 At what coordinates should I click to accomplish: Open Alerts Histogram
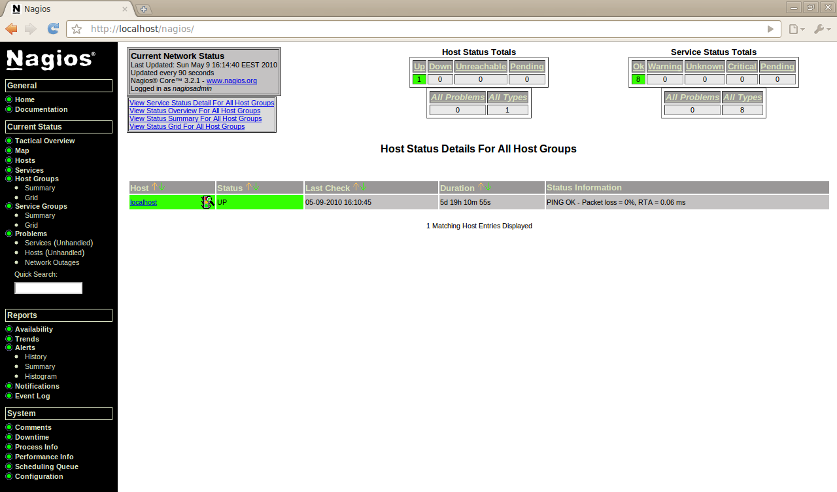pyautogui.click(x=41, y=376)
